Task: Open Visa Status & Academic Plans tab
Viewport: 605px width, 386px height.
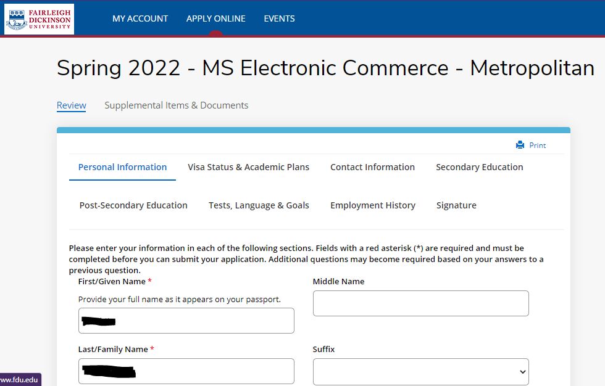Action: (x=248, y=167)
